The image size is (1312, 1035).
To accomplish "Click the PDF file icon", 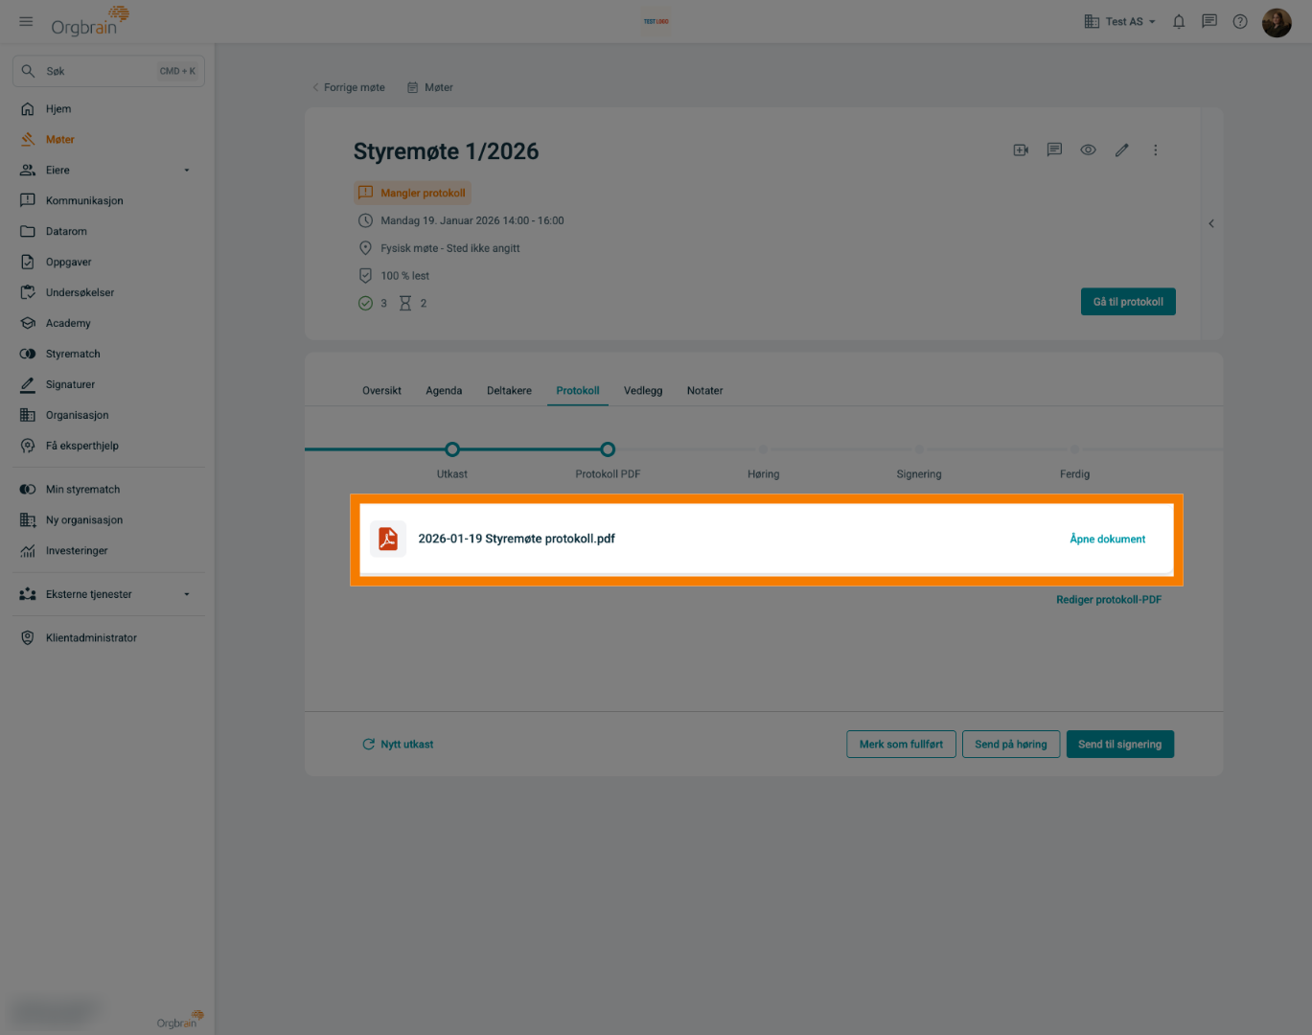I will pos(388,539).
